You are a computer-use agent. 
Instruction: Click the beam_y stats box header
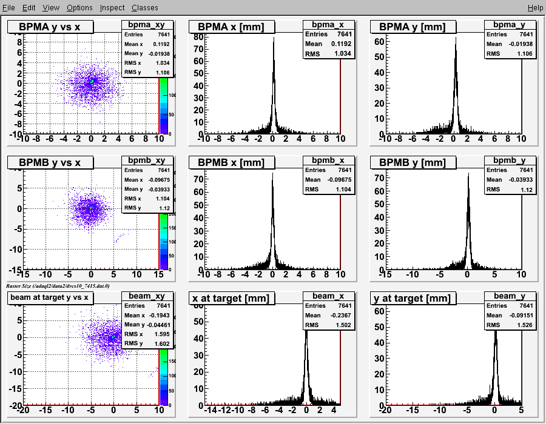pyautogui.click(x=510, y=296)
